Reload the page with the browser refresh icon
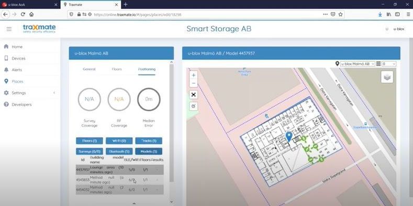This screenshot has width=413, height=206. (23, 15)
